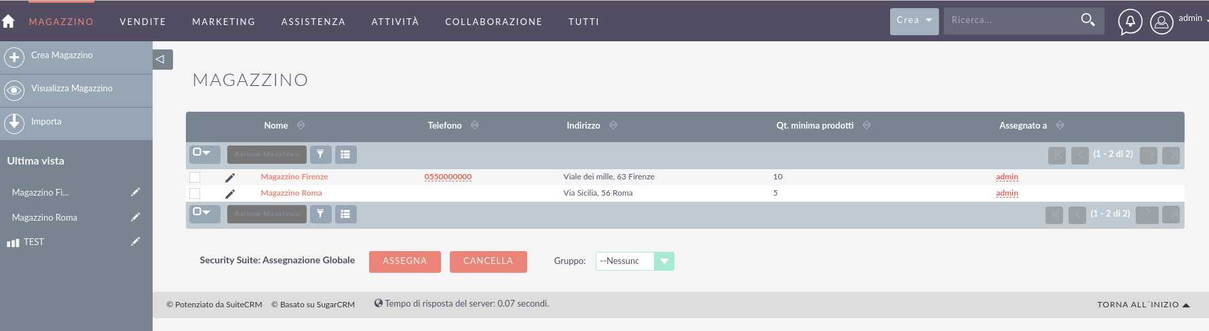Open bottom Azione Massiva dropdown
1209x331 pixels.
[267, 214]
